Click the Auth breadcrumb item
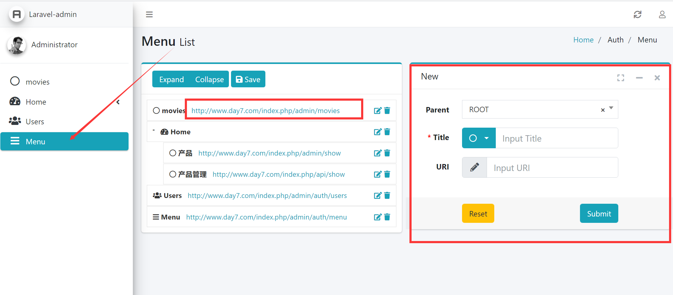Image resolution: width=673 pixels, height=295 pixels. (616, 40)
